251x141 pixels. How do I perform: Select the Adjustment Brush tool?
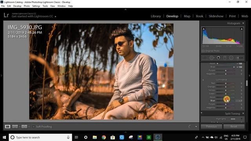click(240, 58)
